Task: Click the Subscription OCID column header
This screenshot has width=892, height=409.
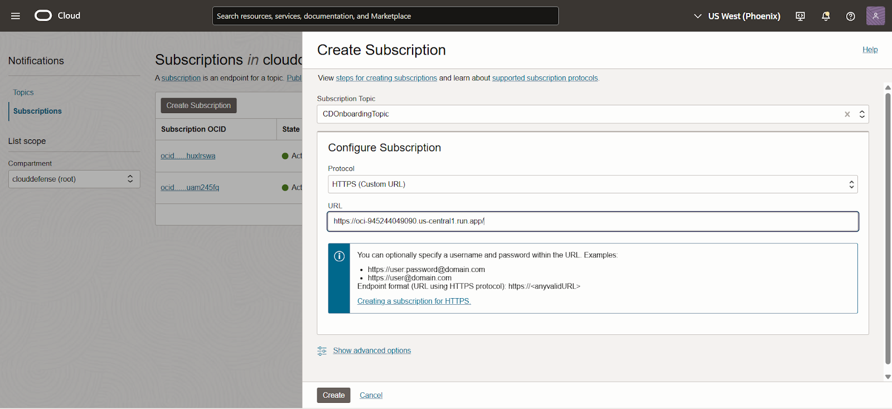Action: (x=193, y=129)
